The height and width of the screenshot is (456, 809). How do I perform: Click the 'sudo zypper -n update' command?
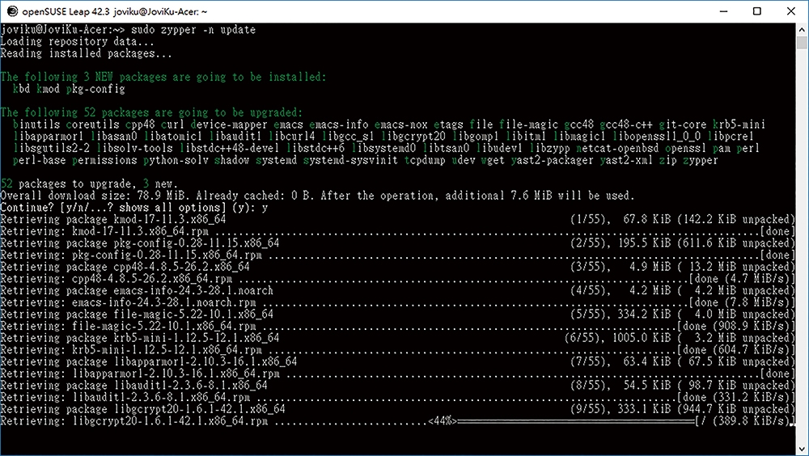tap(193, 29)
